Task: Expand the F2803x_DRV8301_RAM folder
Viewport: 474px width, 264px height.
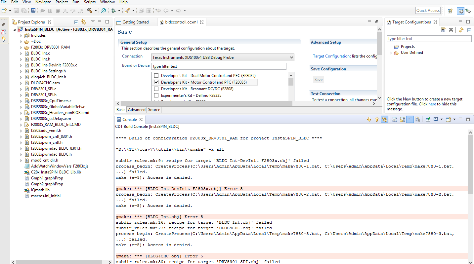Action: [x=21, y=47]
